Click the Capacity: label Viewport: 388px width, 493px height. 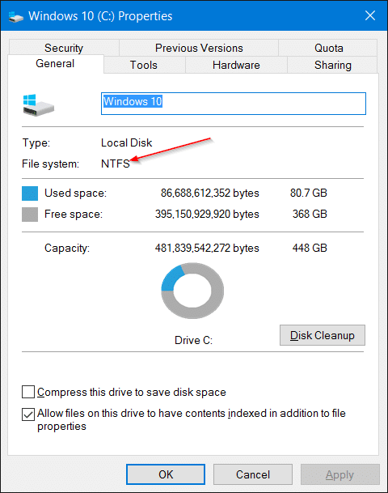(67, 248)
